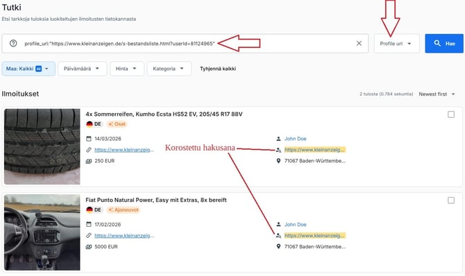Click John Doe seller name in Sommerreifen card
465x276 pixels.
[296, 139]
